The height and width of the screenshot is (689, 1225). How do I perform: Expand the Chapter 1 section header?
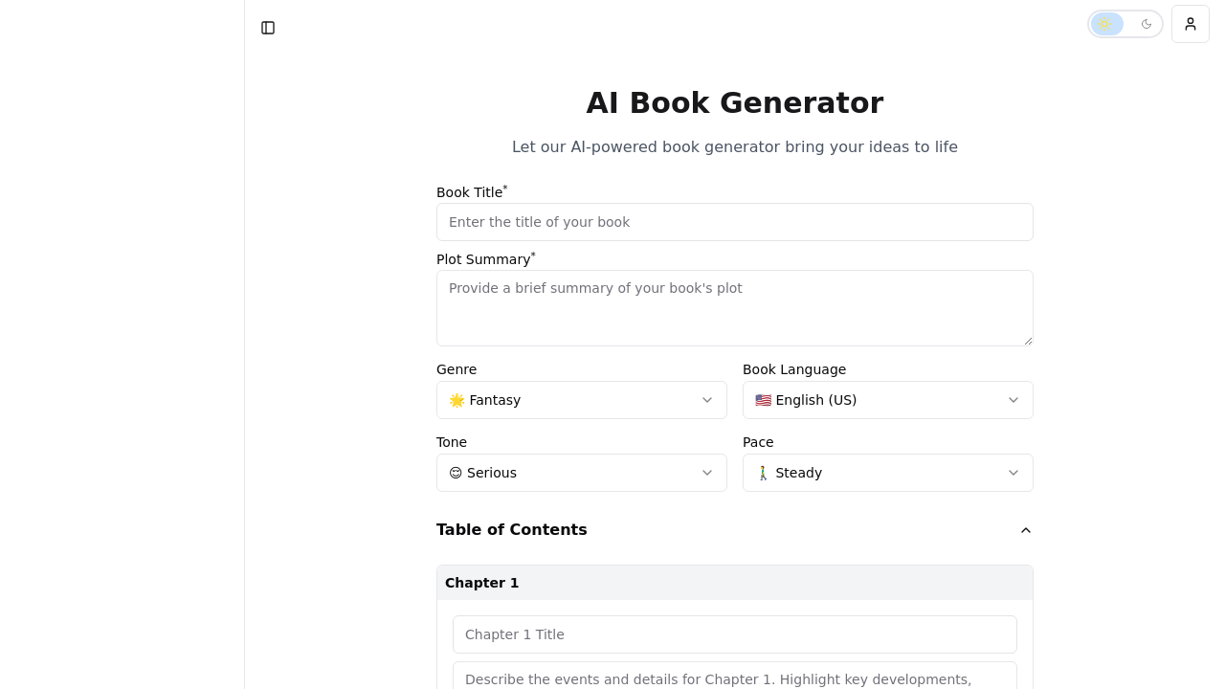[735, 583]
